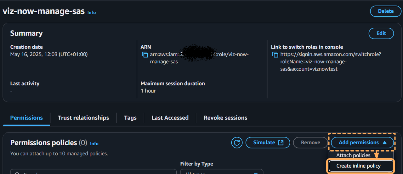
Task: Go to the Tags tab
Action: tap(130, 118)
